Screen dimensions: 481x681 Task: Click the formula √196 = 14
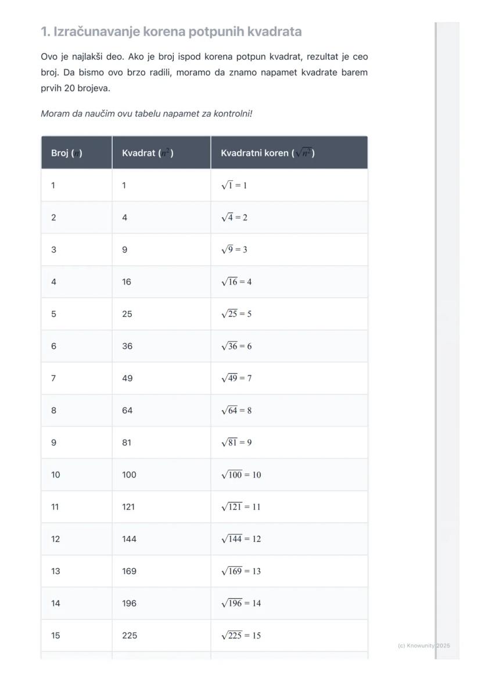pyautogui.click(x=241, y=604)
